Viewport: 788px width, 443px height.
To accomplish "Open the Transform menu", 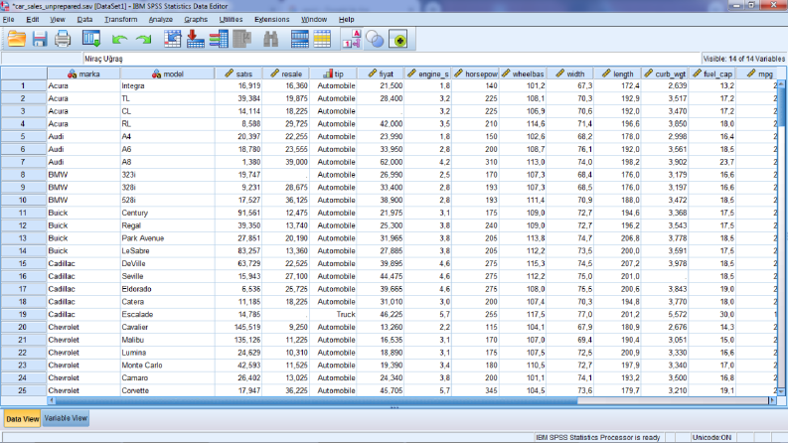I will click(x=120, y=19).
